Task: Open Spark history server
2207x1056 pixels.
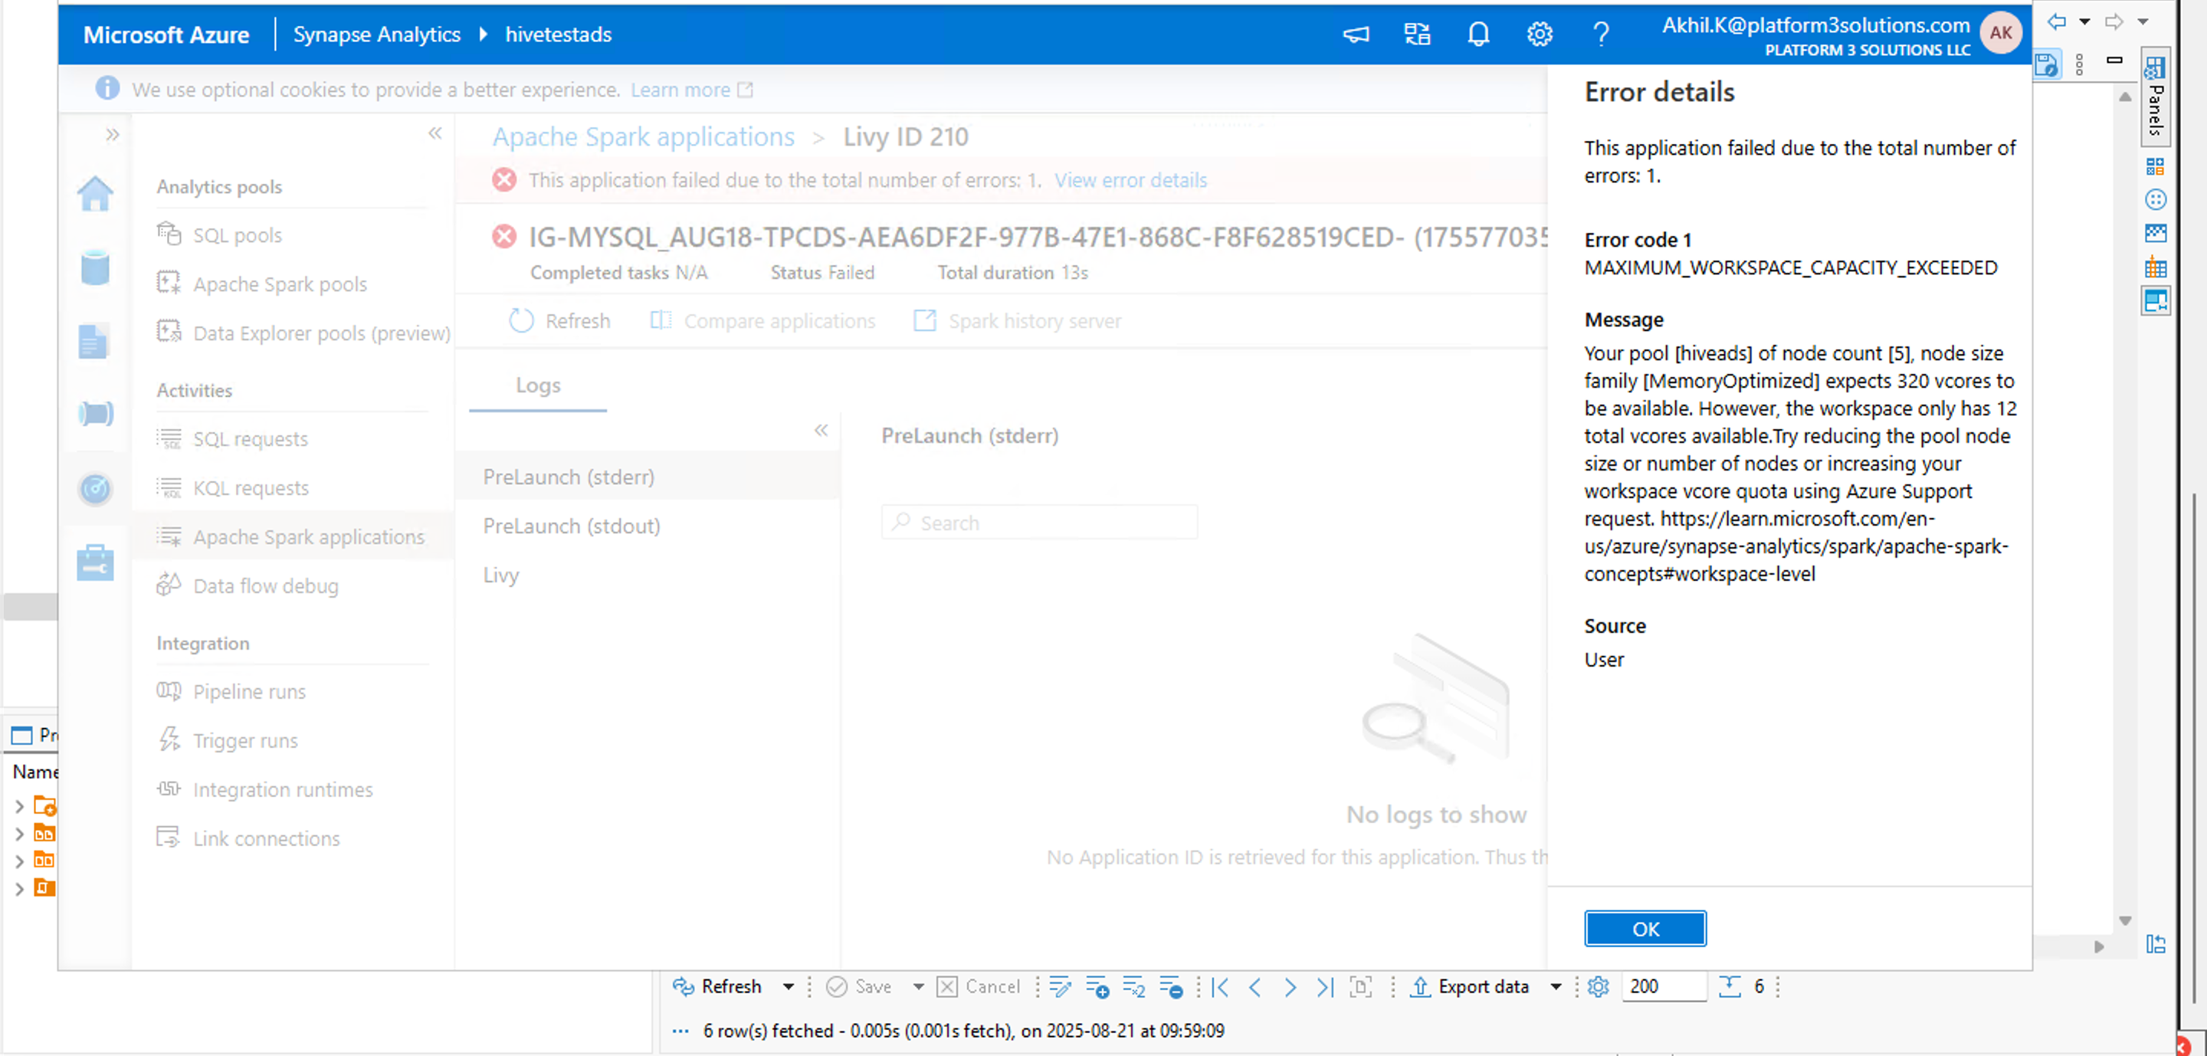Action: (x=1018, y=320)
